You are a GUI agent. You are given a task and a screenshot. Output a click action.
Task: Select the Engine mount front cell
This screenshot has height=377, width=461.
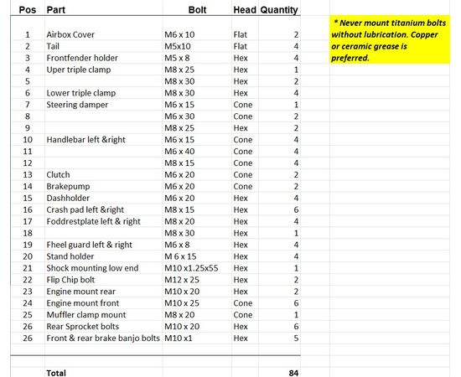pyautogui.click(x=103, y=303)
